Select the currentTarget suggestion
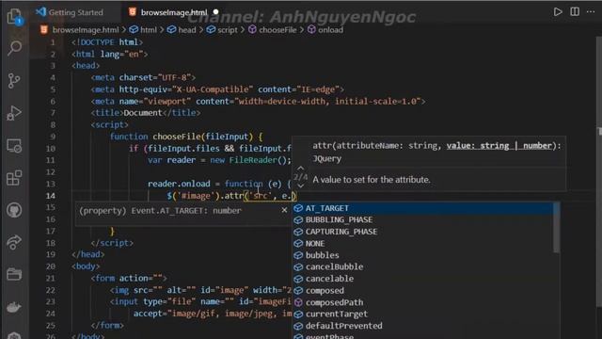 (423, 314)
